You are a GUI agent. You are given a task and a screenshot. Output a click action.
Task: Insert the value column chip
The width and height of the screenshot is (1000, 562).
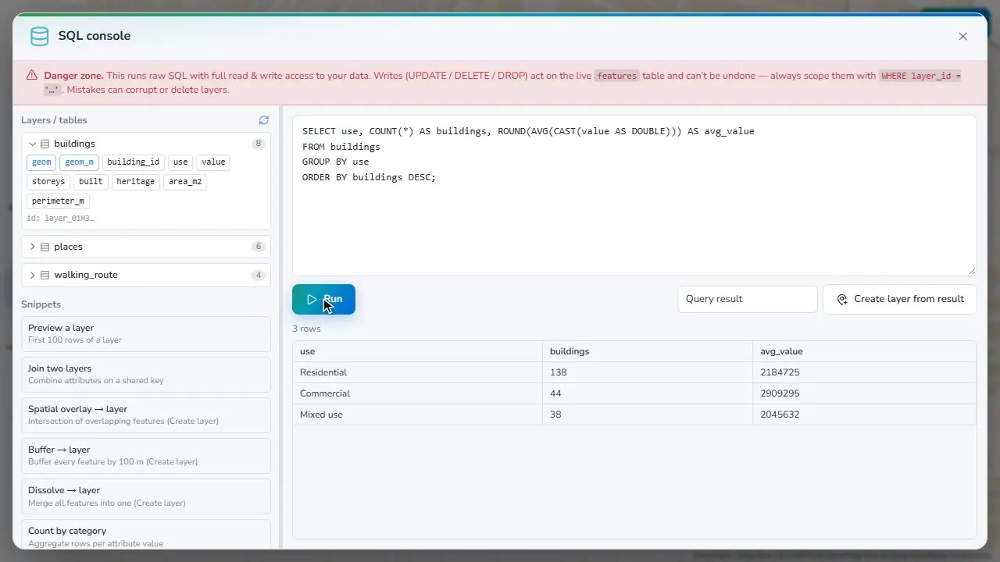tap(213, 162)
